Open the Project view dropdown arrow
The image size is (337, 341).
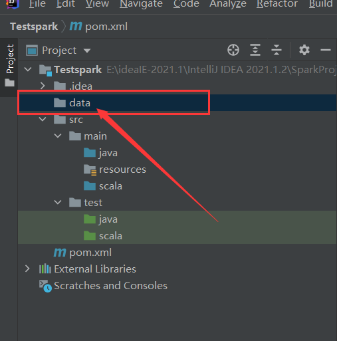[x=87, y=51]
